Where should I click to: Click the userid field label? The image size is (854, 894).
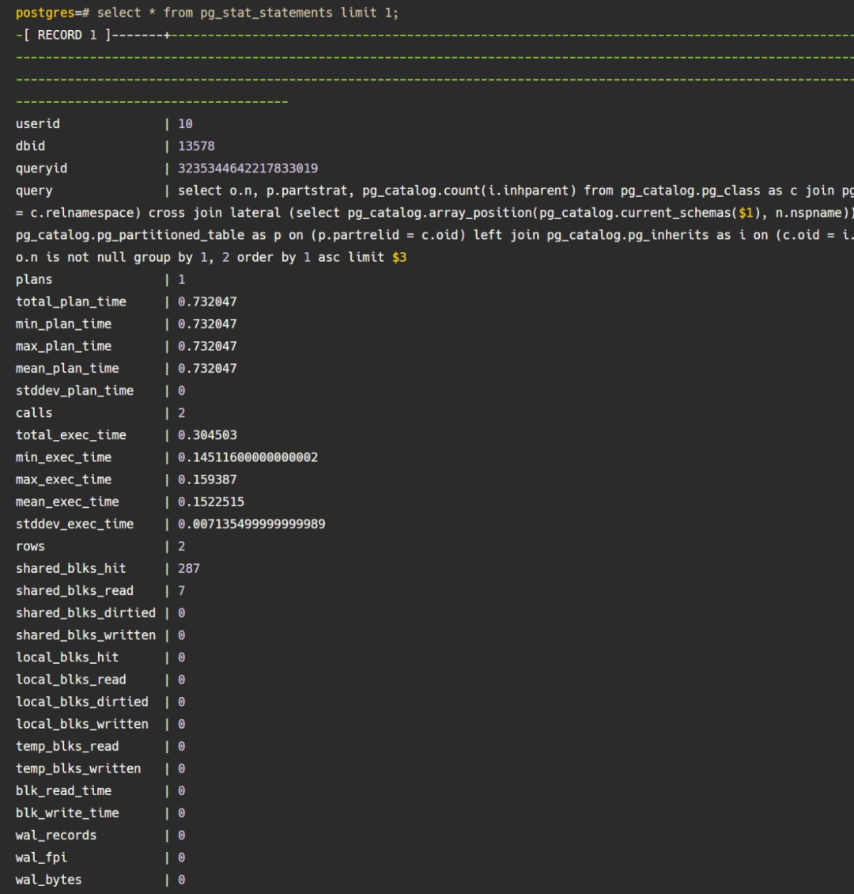(37, 124)
